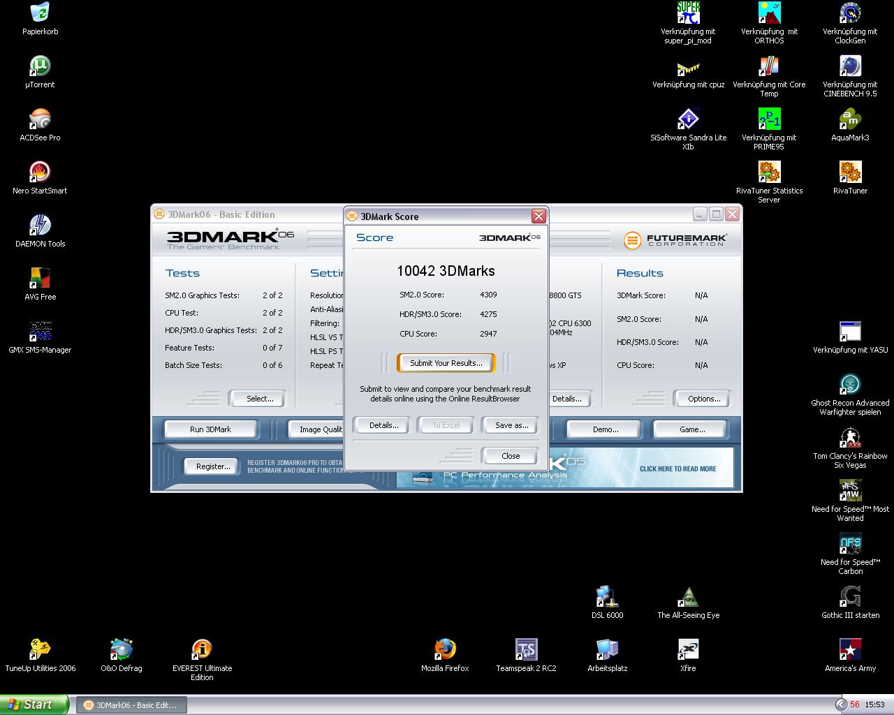
Task: Select the Nero StartSmart icon
Action: pos(40,172)
